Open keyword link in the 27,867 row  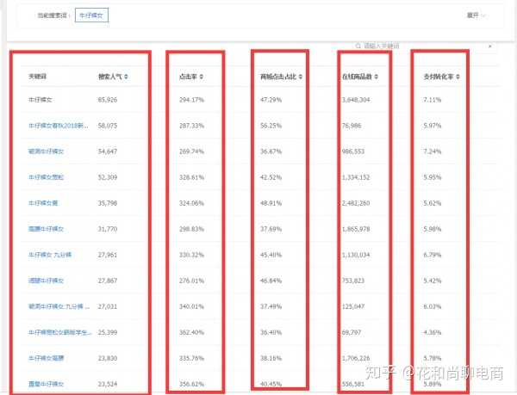click(x=46, y=281)
